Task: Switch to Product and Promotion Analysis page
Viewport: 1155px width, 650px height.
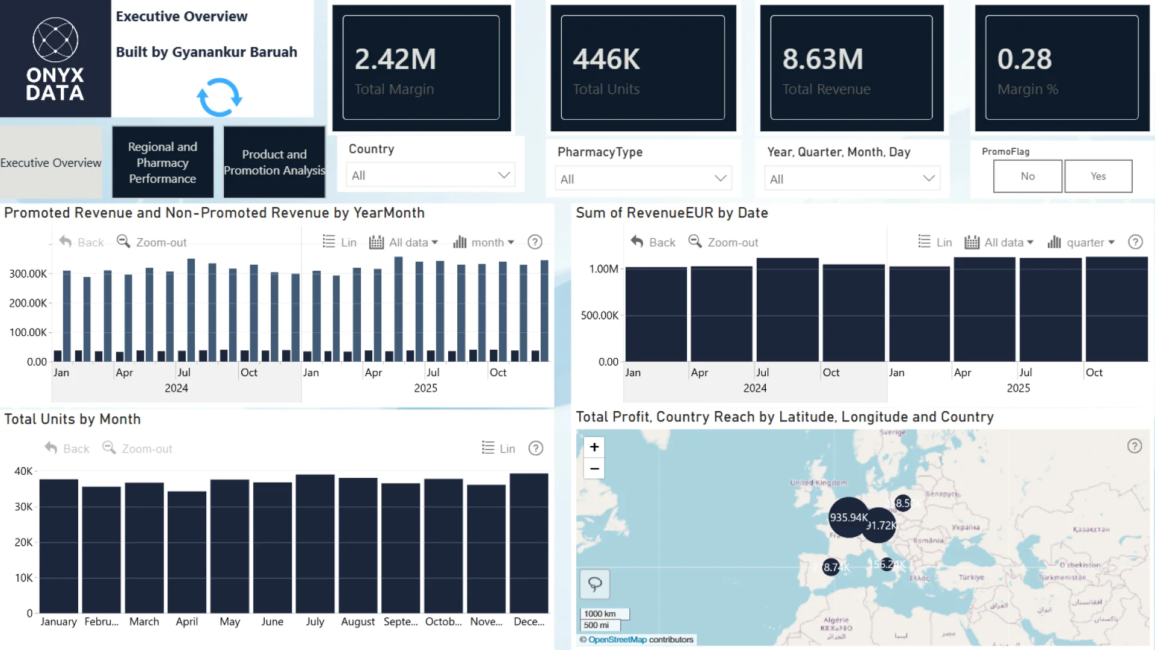Action: pos(274,162)
